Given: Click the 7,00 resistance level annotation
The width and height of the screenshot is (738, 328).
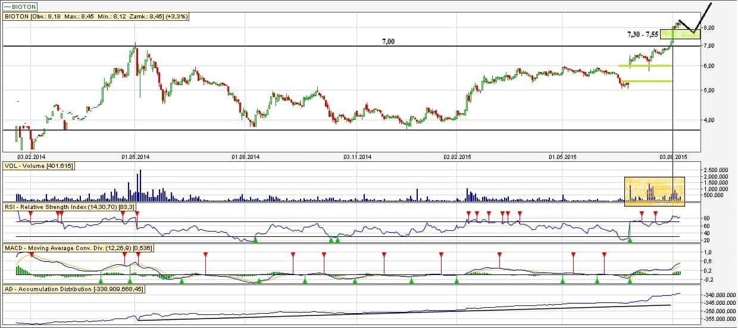Looking at the screenshot, I should pos(387,42).
